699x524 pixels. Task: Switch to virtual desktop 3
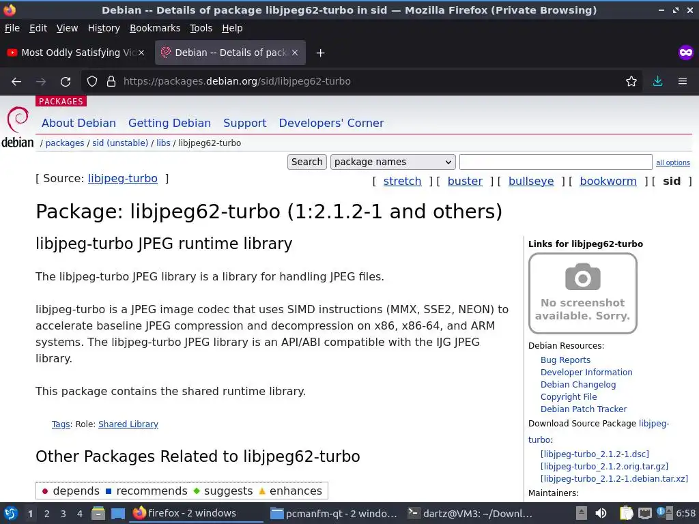(x=63, y=514)
